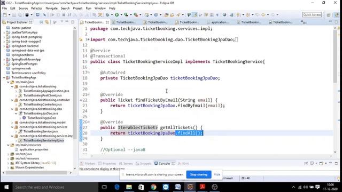
Task: Click the Project Explorer horizontal scrollbar
Action: click(x=36, y=173)
